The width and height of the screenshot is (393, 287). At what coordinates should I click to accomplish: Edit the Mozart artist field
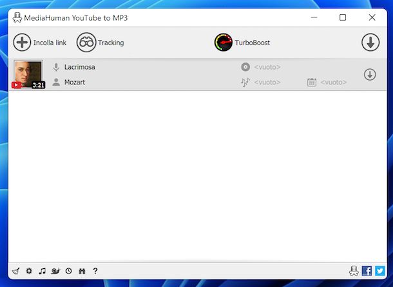pos(75,83)
